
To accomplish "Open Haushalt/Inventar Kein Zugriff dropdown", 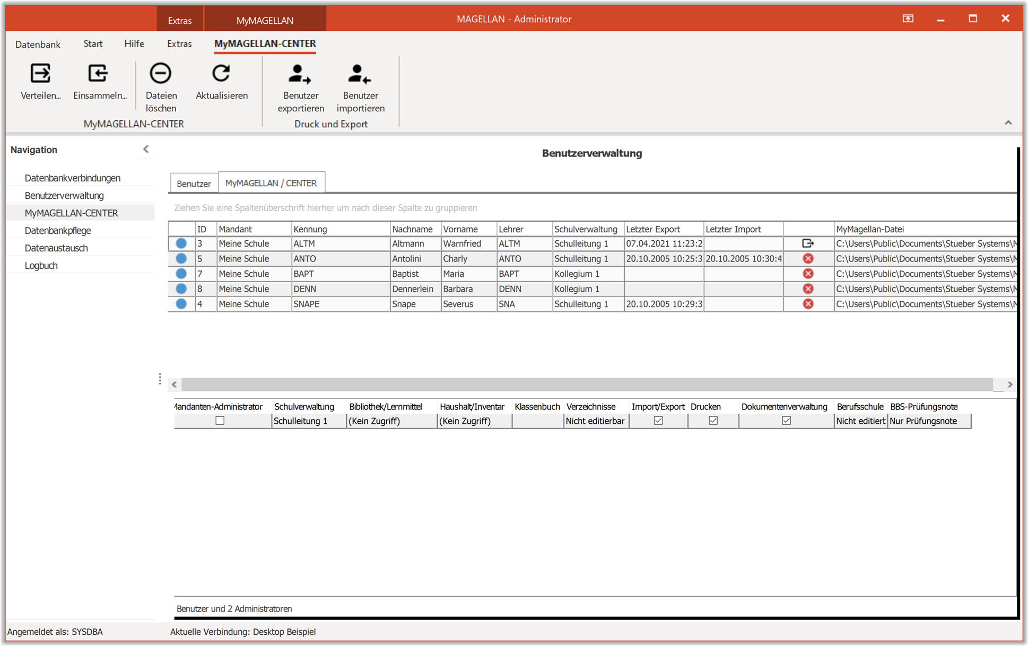I will point(475,421).
